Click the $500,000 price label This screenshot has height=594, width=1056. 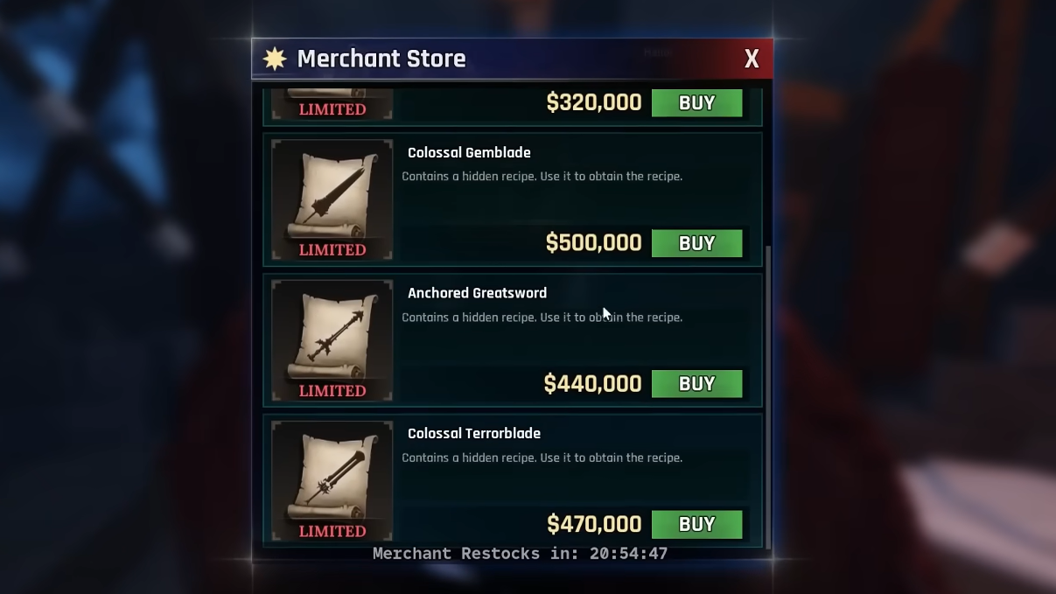593,243
